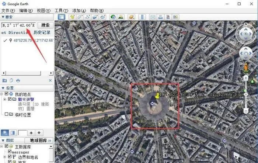Toggle the sidebar panel toolbar button
The height and width of the screenshot is (163, 258).
tap(62, 17)
